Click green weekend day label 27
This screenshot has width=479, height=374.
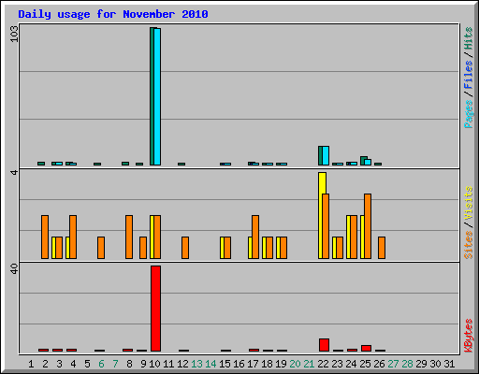393,364
